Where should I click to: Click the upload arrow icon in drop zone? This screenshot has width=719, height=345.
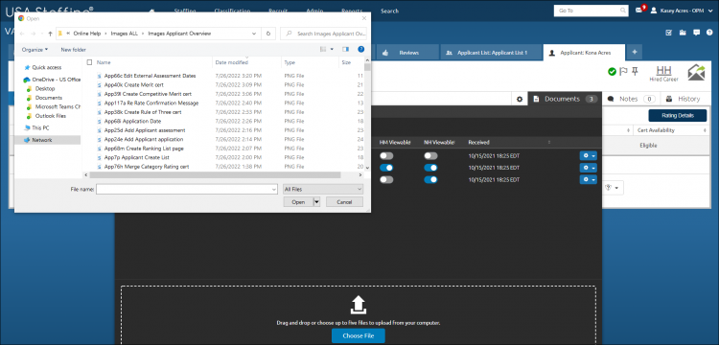pos(359,305)
